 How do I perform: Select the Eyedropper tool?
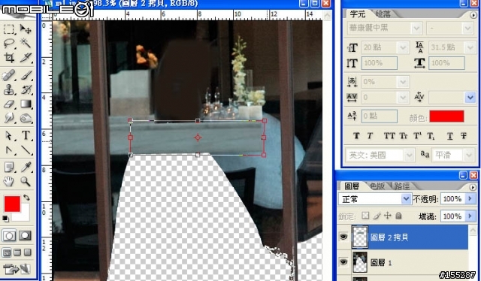(26, 168)
